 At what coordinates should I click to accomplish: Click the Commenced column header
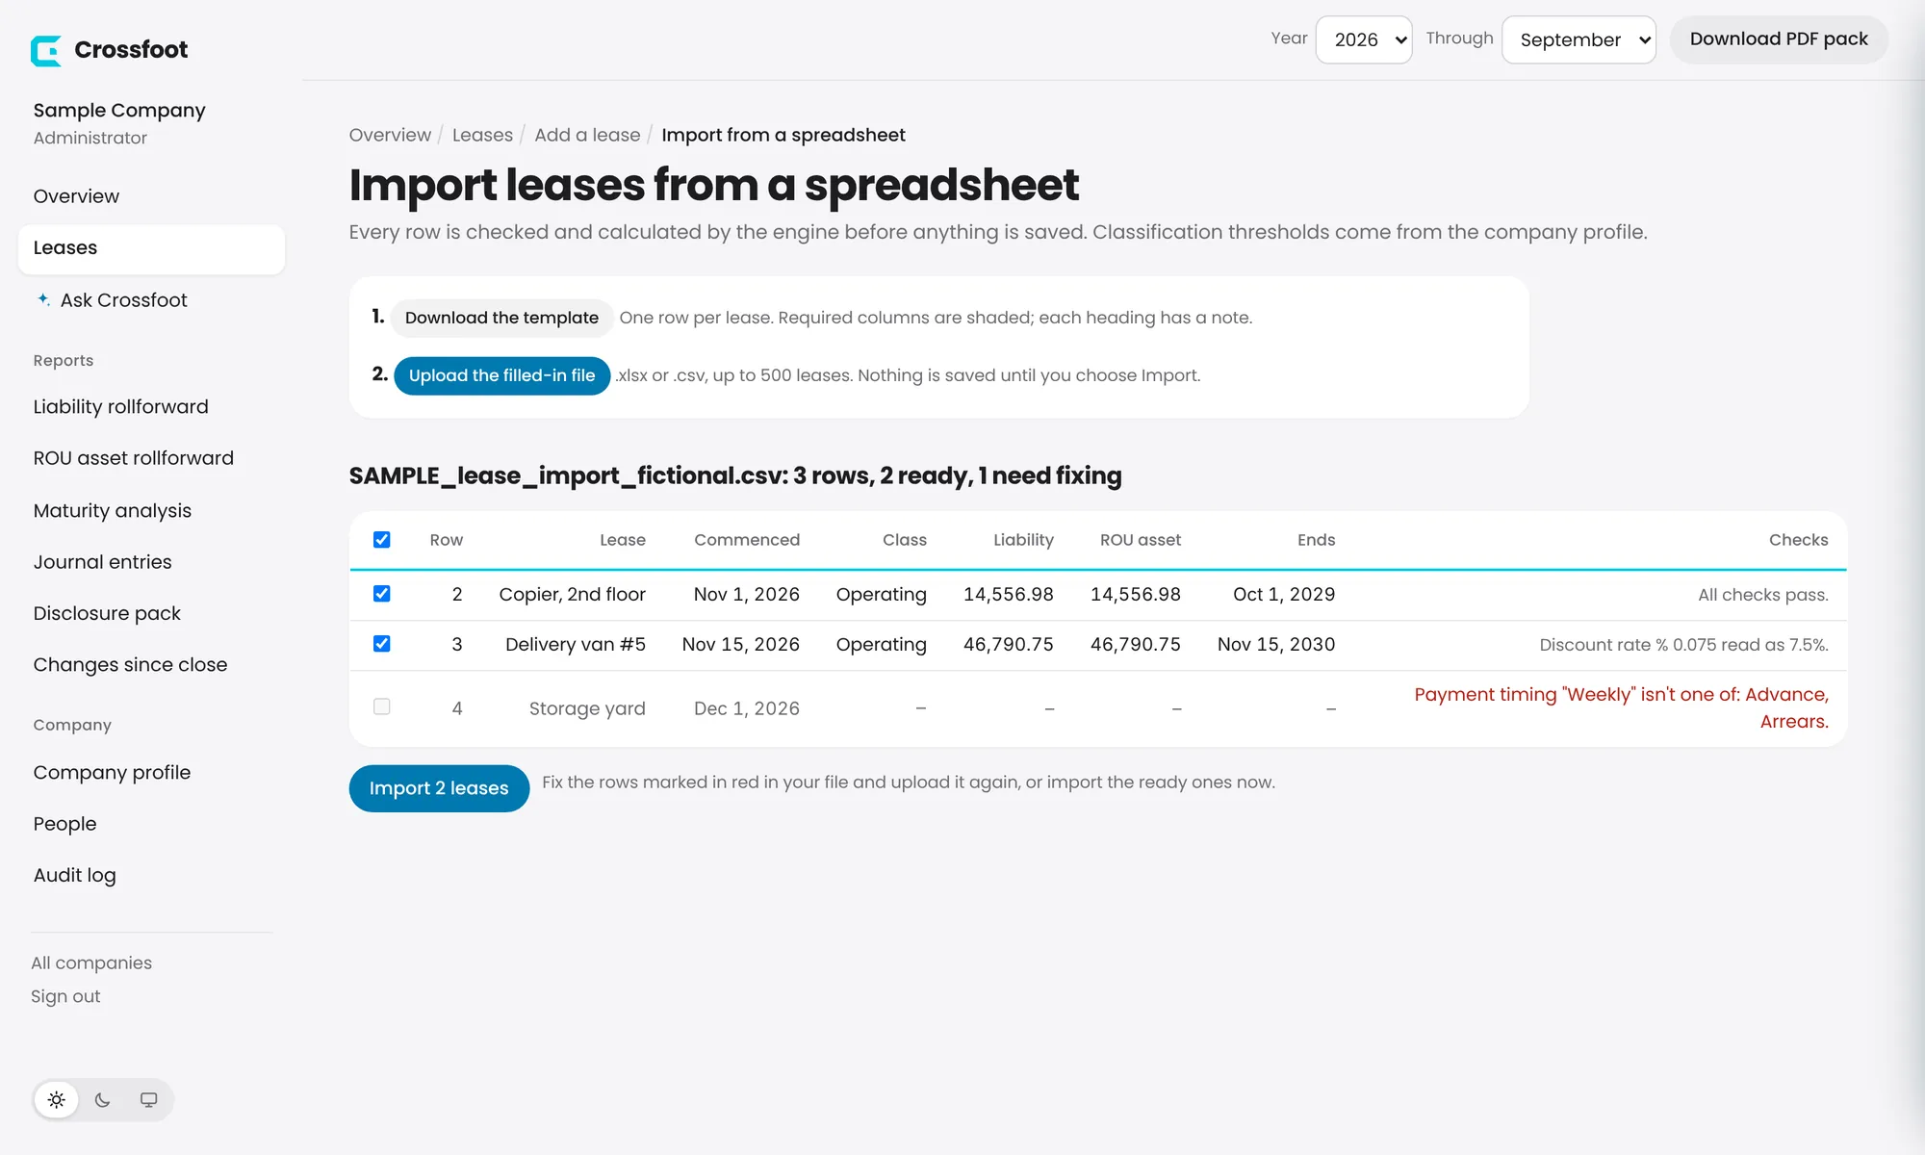[747, 540]
